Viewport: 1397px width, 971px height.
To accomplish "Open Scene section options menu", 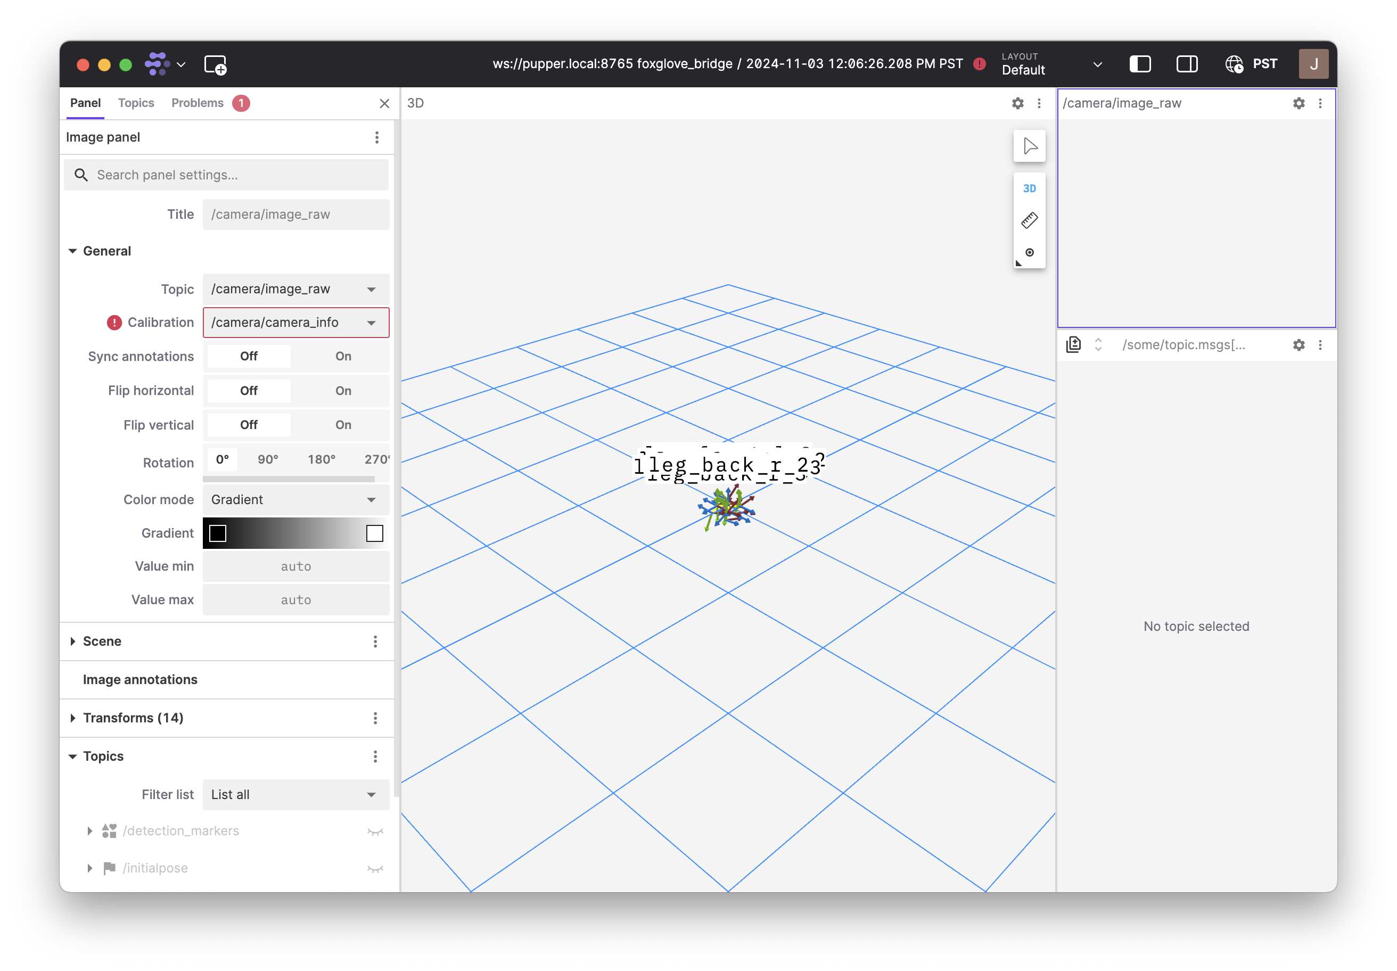I will pyautogui.click(x=375, y=641).
